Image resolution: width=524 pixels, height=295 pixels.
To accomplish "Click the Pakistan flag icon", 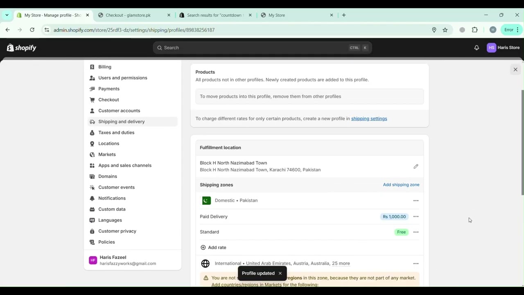I will [206, 200].
